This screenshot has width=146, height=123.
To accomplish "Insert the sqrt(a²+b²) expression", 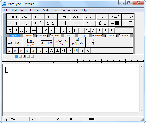I will click(x=14, y=42).
